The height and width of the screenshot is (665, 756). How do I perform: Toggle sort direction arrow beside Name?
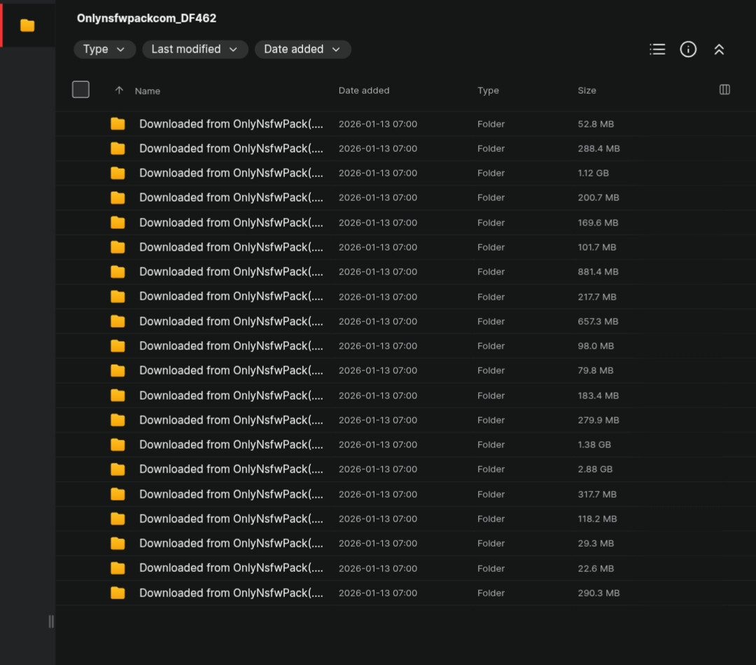pyautogui.click(x=119, y=90)
